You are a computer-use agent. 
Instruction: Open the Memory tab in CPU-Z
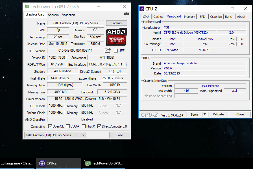coord(189,17)
